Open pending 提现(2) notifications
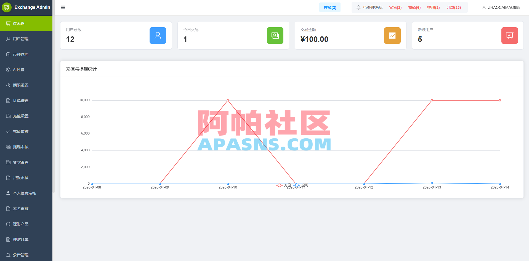Screen dimensions: 529x261 point(433,7)
